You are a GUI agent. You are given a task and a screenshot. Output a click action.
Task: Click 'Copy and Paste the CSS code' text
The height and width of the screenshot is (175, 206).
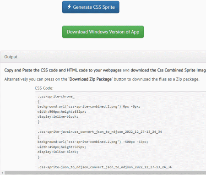click(x=31, y=70)
